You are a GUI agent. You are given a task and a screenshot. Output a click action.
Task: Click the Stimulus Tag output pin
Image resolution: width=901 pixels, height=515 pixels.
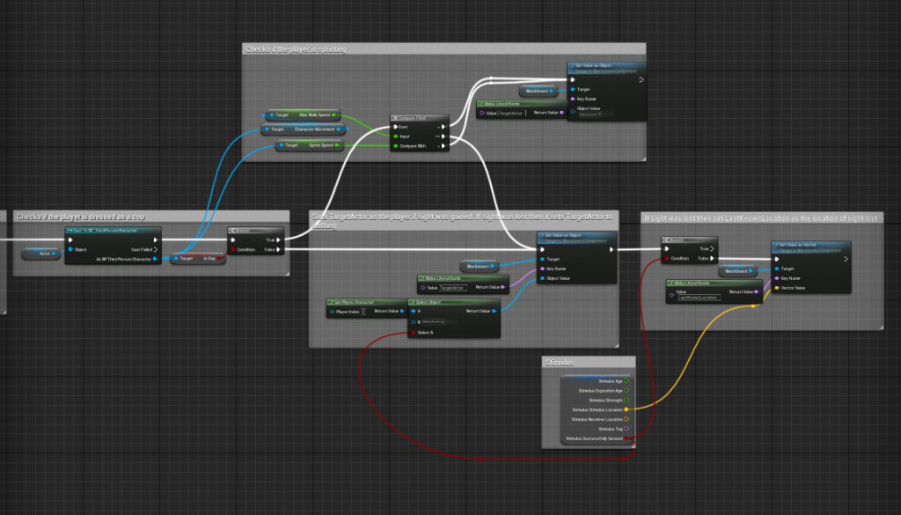[626, 429]
